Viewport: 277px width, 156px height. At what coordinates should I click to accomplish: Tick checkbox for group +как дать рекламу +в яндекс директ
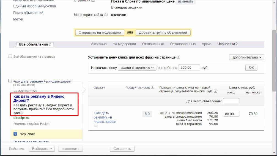pos(10,81)
